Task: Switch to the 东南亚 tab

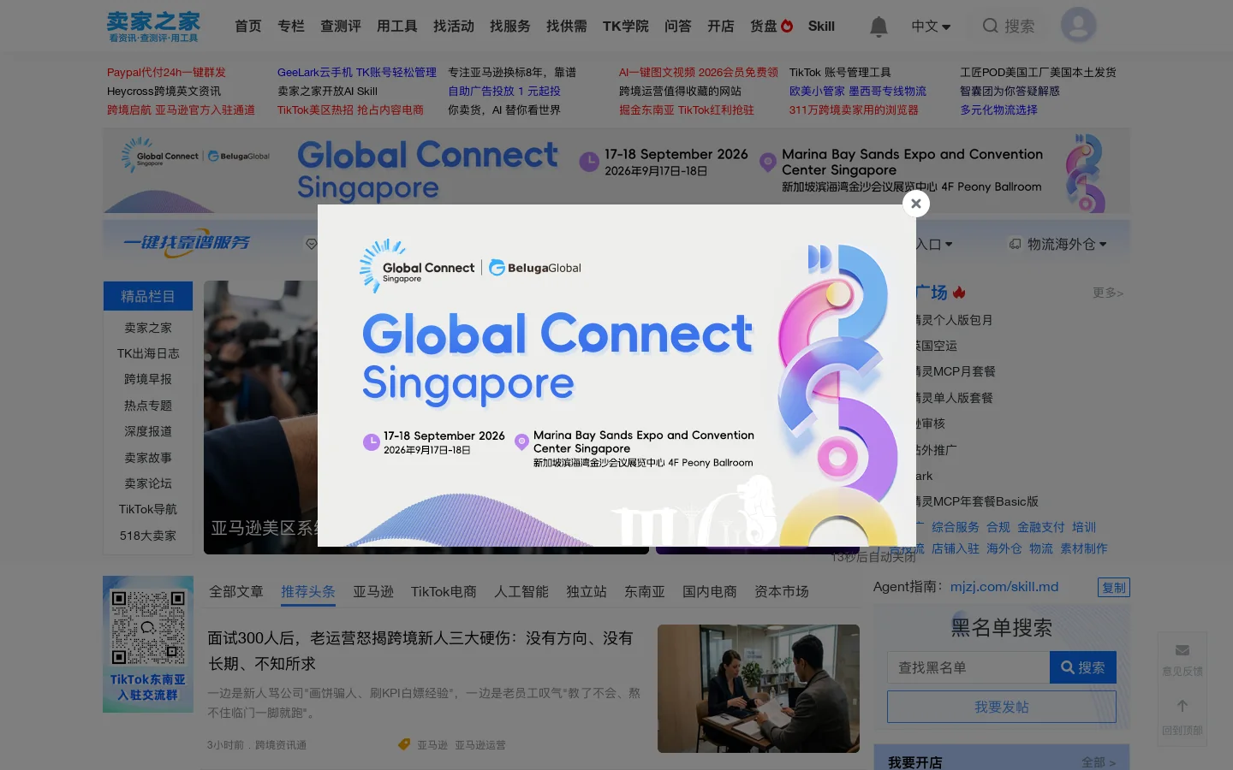Action: (645, 592)
